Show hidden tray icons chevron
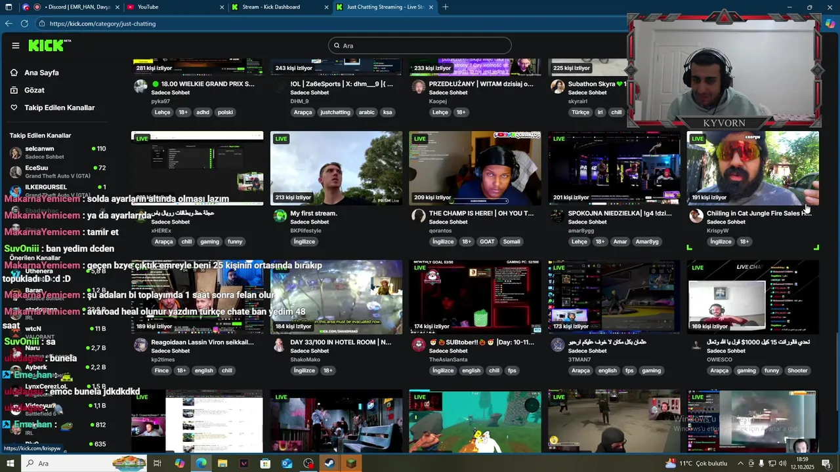840x472 pixels. click(x=740, y=463)
